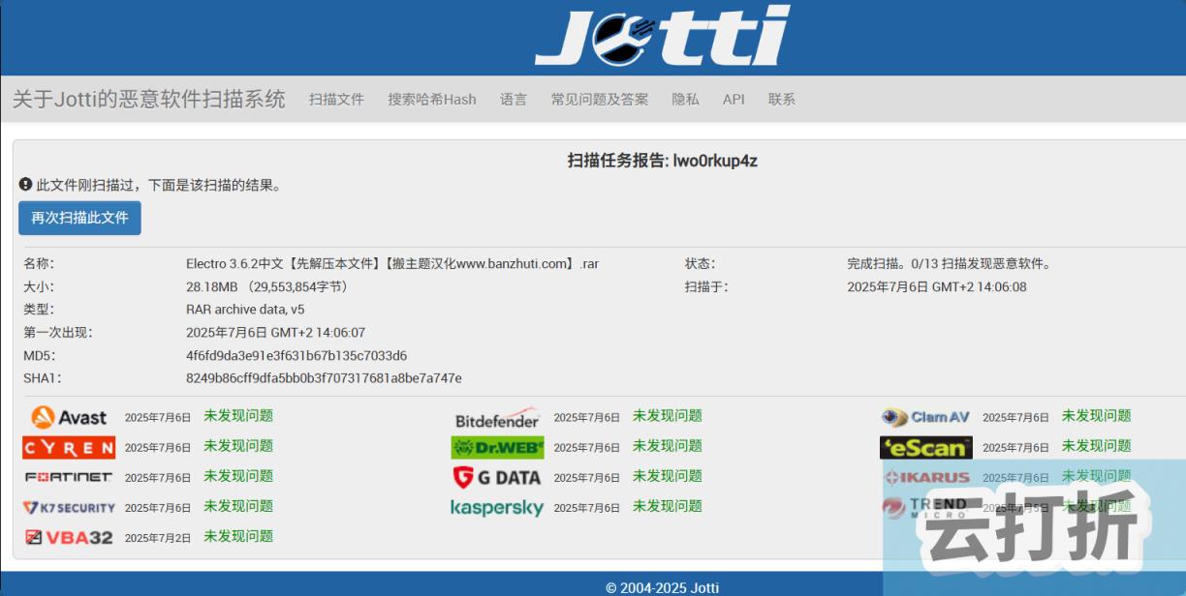The height and width of the screenshot is (596, 1186).
Task: Click Kaspersky's 未发现问题 result
Action: 668,506
